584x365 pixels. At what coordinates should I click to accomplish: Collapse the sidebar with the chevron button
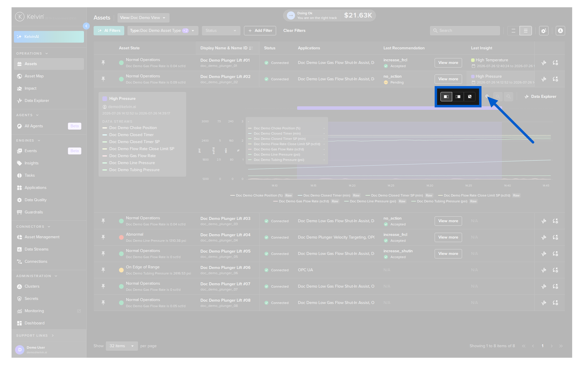point(86,26)
